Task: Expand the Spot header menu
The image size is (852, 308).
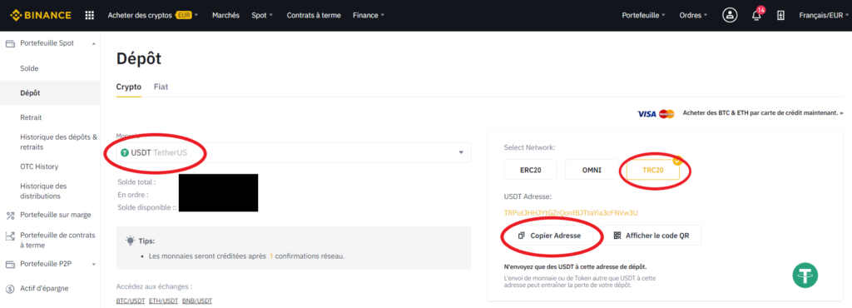Action: 262,15
